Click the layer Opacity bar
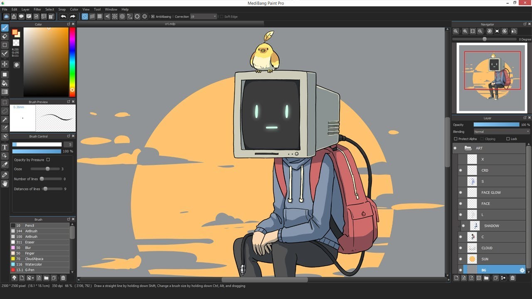Screen dimensions: 532x299 496,125
